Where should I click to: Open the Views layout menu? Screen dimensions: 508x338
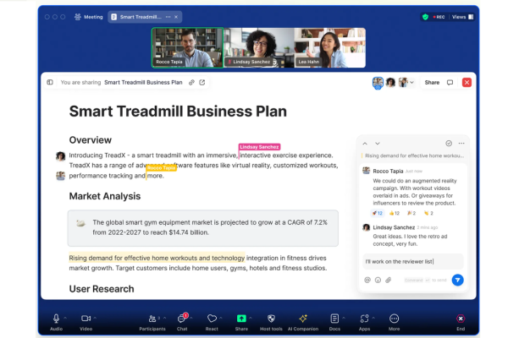coord(462,17)
